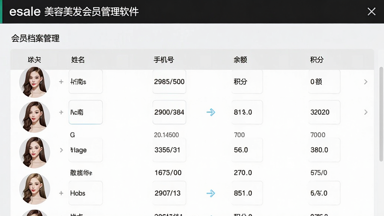Click the plus icon beside the 2900/384 row
Screen dimensions: 384x216
point(61,112)
